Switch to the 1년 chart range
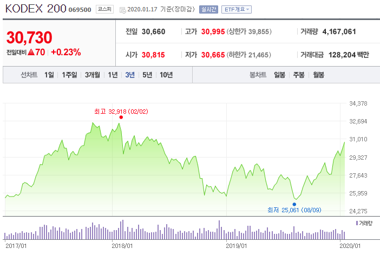Screen dimensions: 380x255 113,75
